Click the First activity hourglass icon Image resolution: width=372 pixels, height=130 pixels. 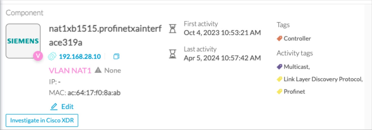coord(173,28)
